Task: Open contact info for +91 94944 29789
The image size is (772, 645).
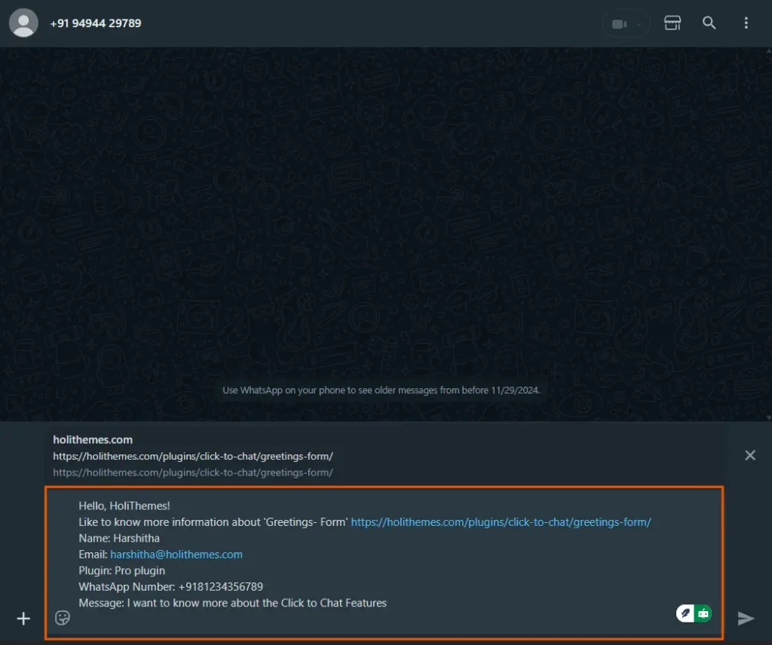Action: click(x=96, y=23)
